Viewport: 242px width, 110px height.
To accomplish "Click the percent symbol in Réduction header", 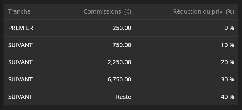I will click(230, 12).
